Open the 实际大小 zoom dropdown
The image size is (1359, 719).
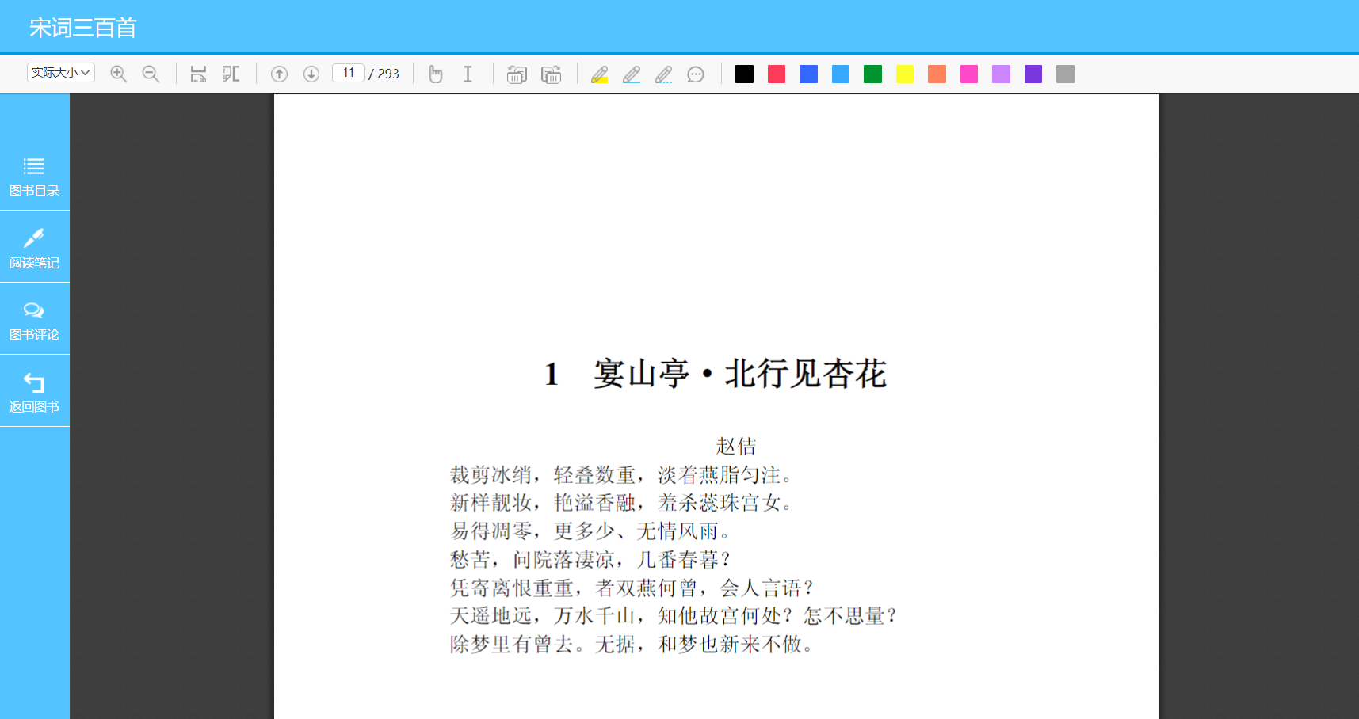pyautogui.click(x=61, y=73)
